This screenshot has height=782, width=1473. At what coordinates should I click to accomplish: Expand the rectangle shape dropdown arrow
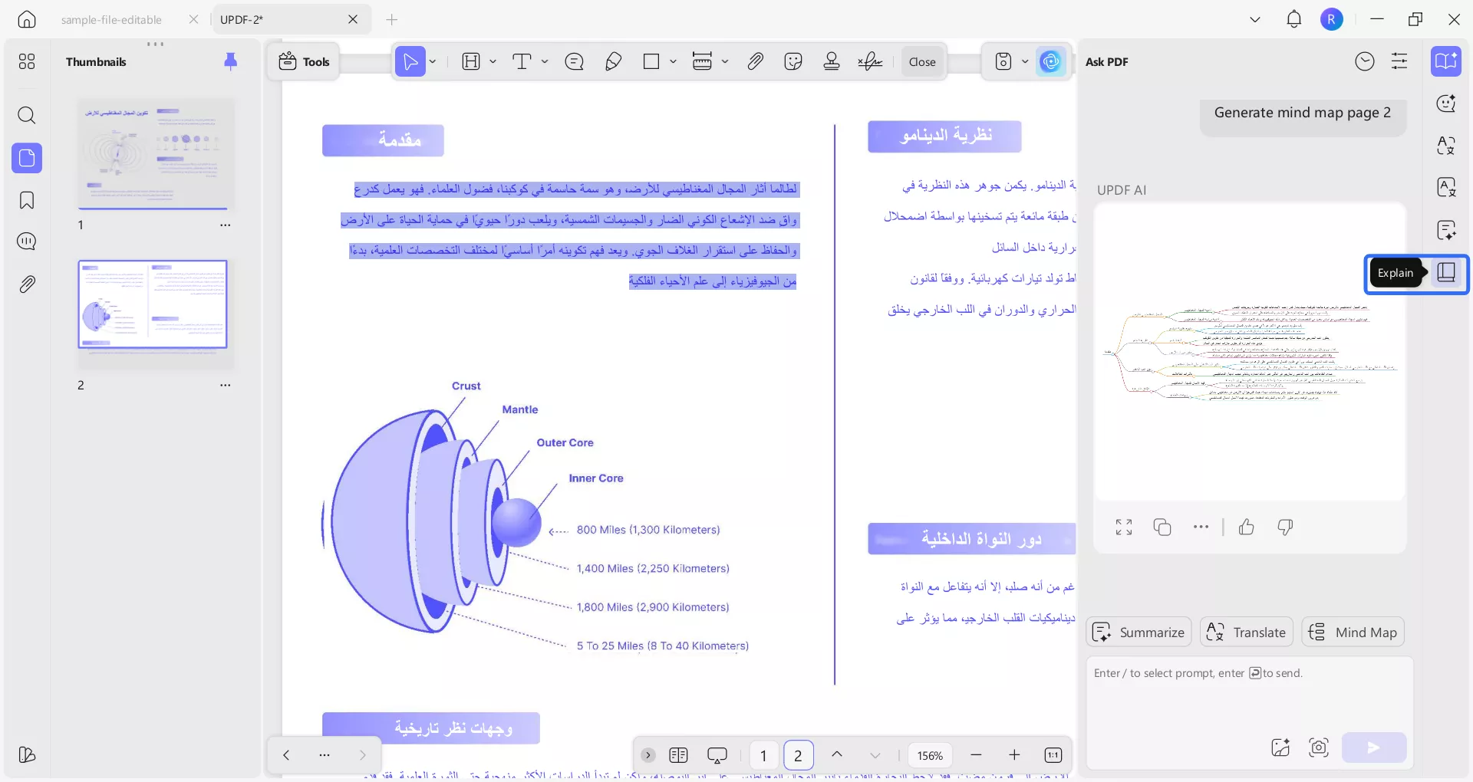(673, 62)
